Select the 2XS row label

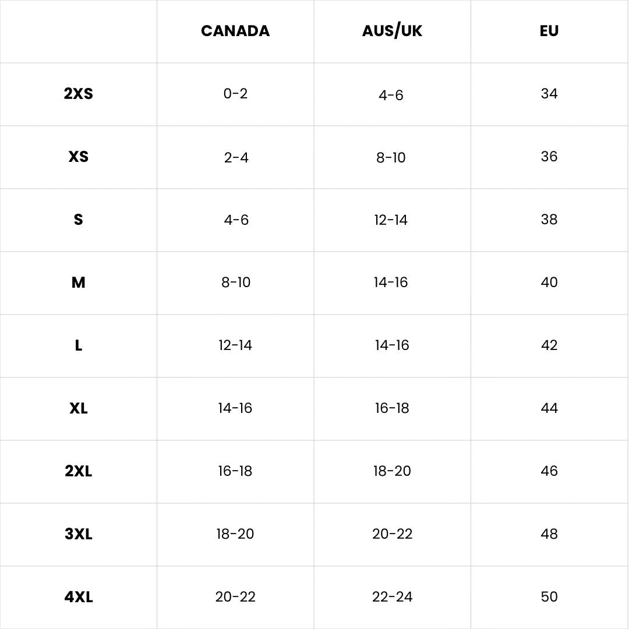coord(78,94)
